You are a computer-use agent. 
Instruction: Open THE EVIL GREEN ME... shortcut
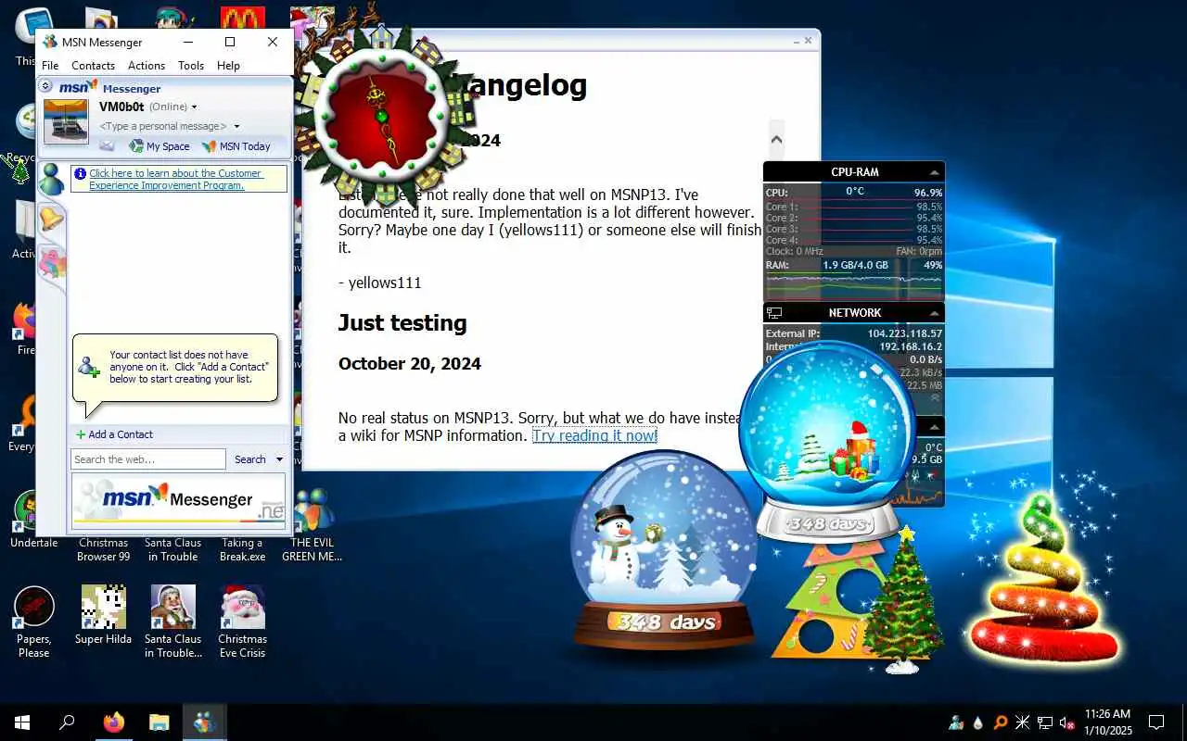pyautogui.click(x=313, y=525)
